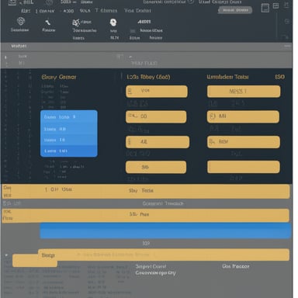Click the bottom yellow bar in middle column
Screen dimensions: 298x298
tap(156, 167)
